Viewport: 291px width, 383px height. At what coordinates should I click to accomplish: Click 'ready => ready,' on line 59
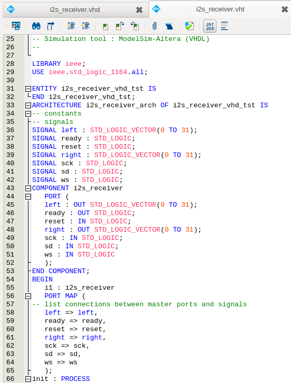75,321
